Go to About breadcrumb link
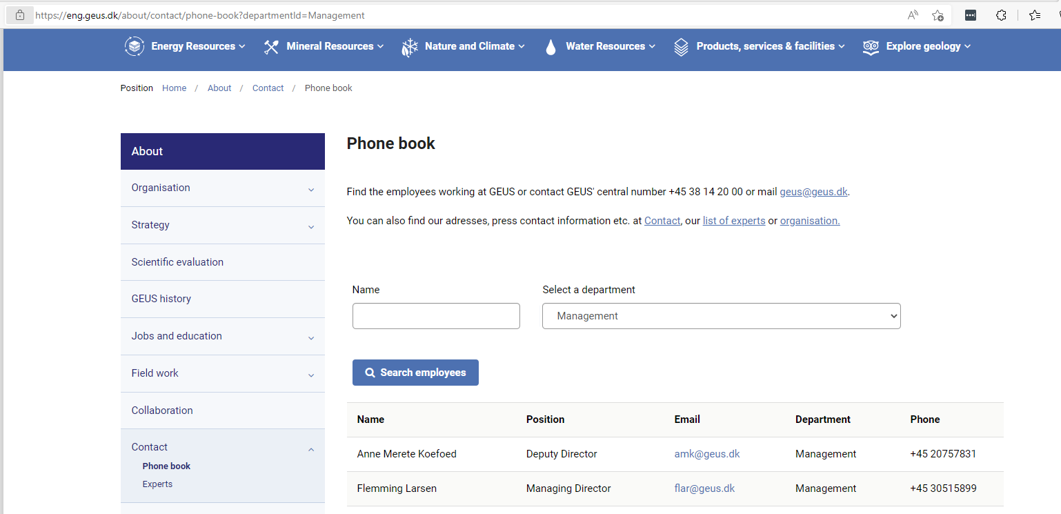1061x514 pixels. (x=219, y=88)
